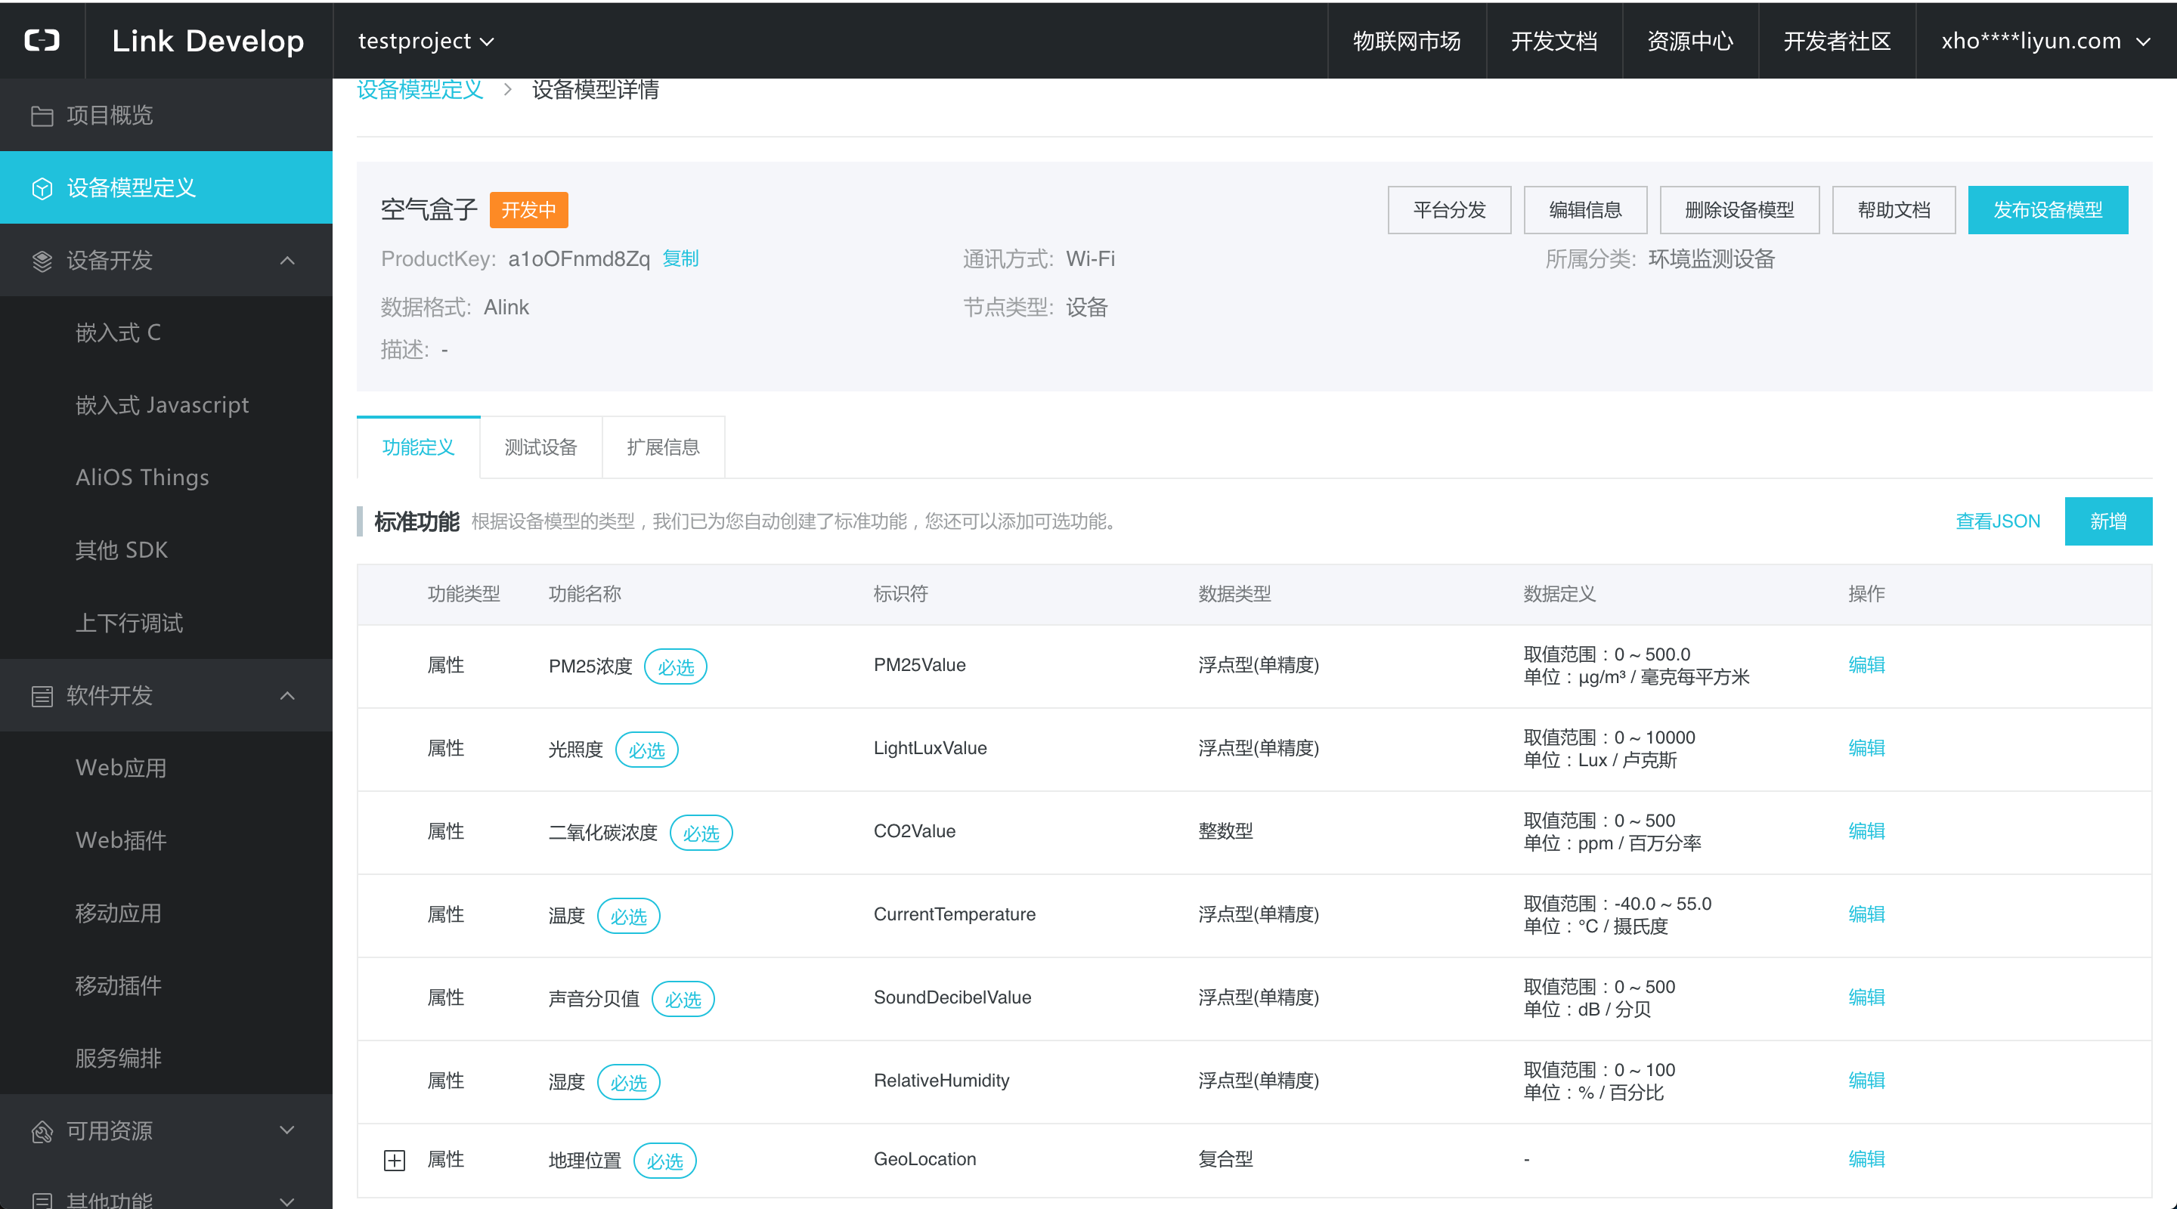Image resolution: width=2177 pixels, height=1209 pixels.
Task: Edit the 湿度 property row
Action: tap(1866, 1081)
